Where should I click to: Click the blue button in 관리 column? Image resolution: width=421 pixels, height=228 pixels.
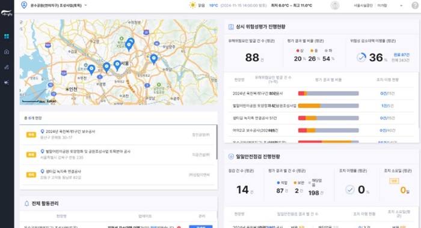click(x=200, y=226)
